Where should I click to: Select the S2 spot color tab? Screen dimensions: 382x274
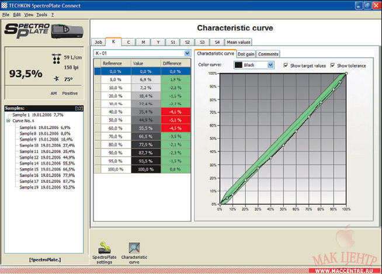[x=187, y=42]
